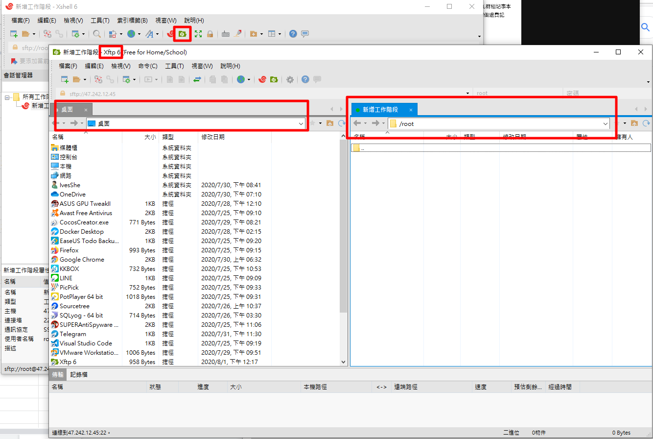Select the parent '..' folder in remote pane

(501, 148)
